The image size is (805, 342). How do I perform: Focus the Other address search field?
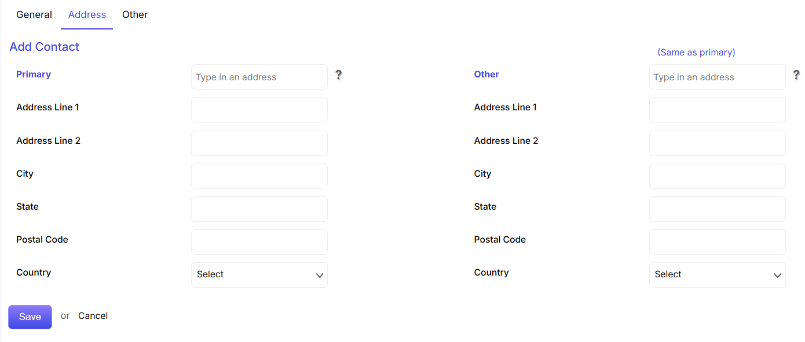point(717,77)
